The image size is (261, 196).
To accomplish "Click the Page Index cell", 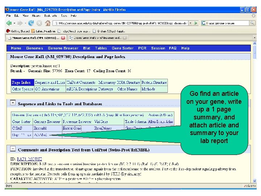I will (x=22, y=82).
